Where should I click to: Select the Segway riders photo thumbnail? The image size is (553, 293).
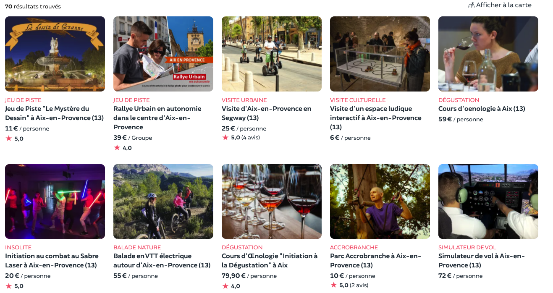tap(272, 54)
